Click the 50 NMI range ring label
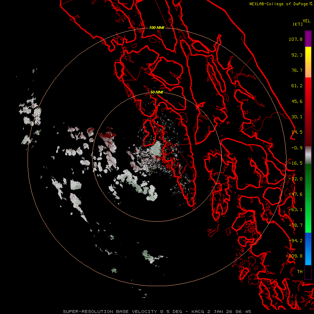 click(157, 92)
